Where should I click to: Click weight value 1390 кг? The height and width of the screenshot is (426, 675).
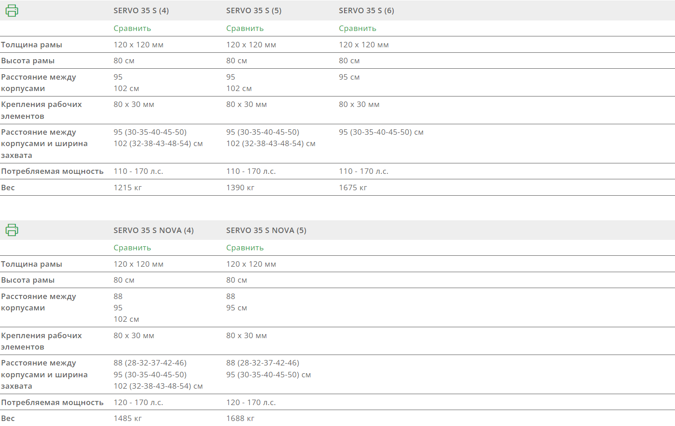(240, 188)
